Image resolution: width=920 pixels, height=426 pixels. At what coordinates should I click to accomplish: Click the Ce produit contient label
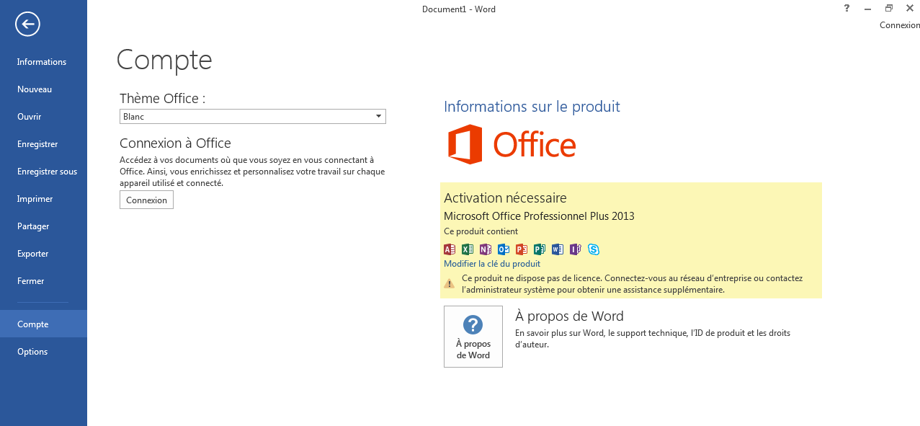[481, 231]
